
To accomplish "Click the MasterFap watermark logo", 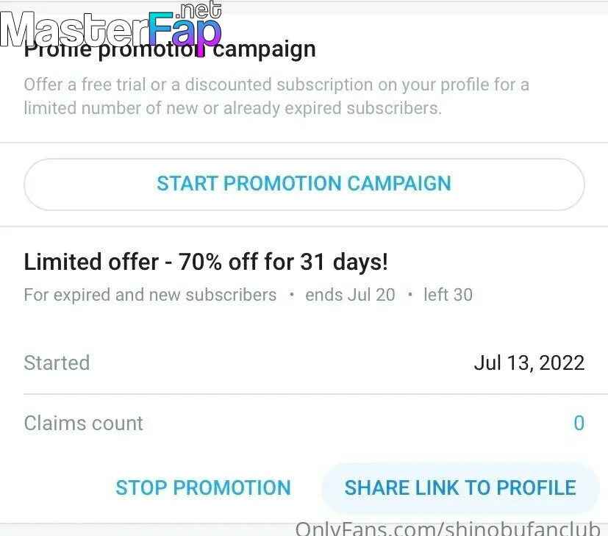I will pos(111,26).
